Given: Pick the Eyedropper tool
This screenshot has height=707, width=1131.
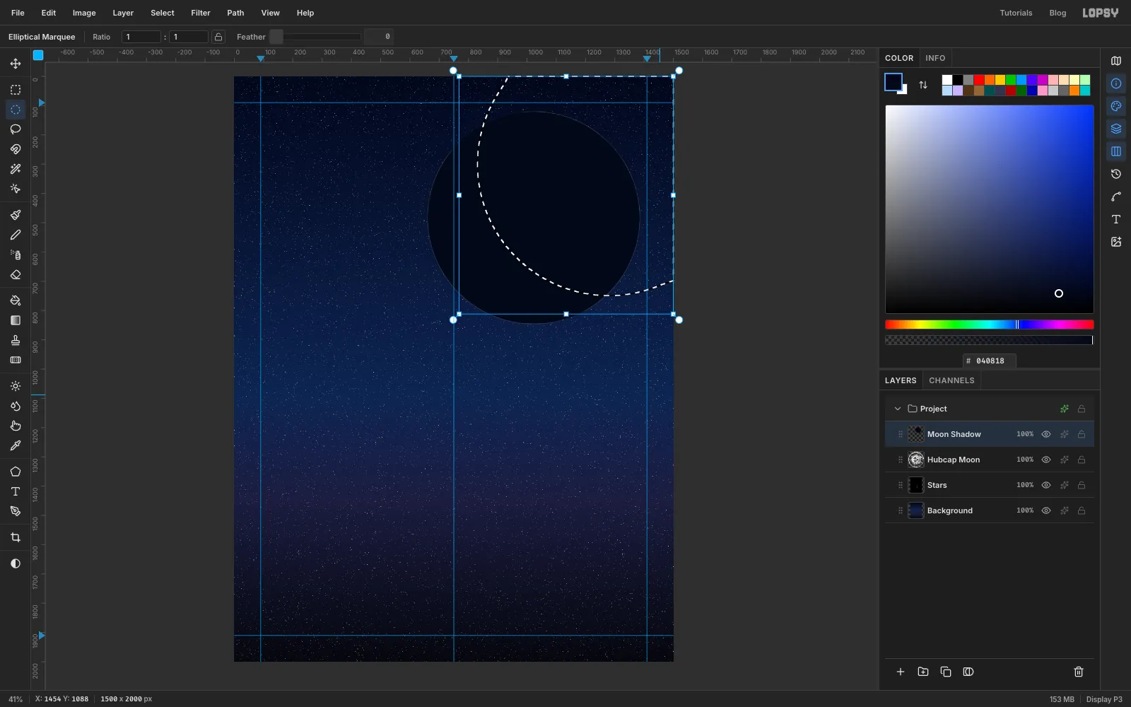Looking at the screenshot, I should [x=15, y=445].
